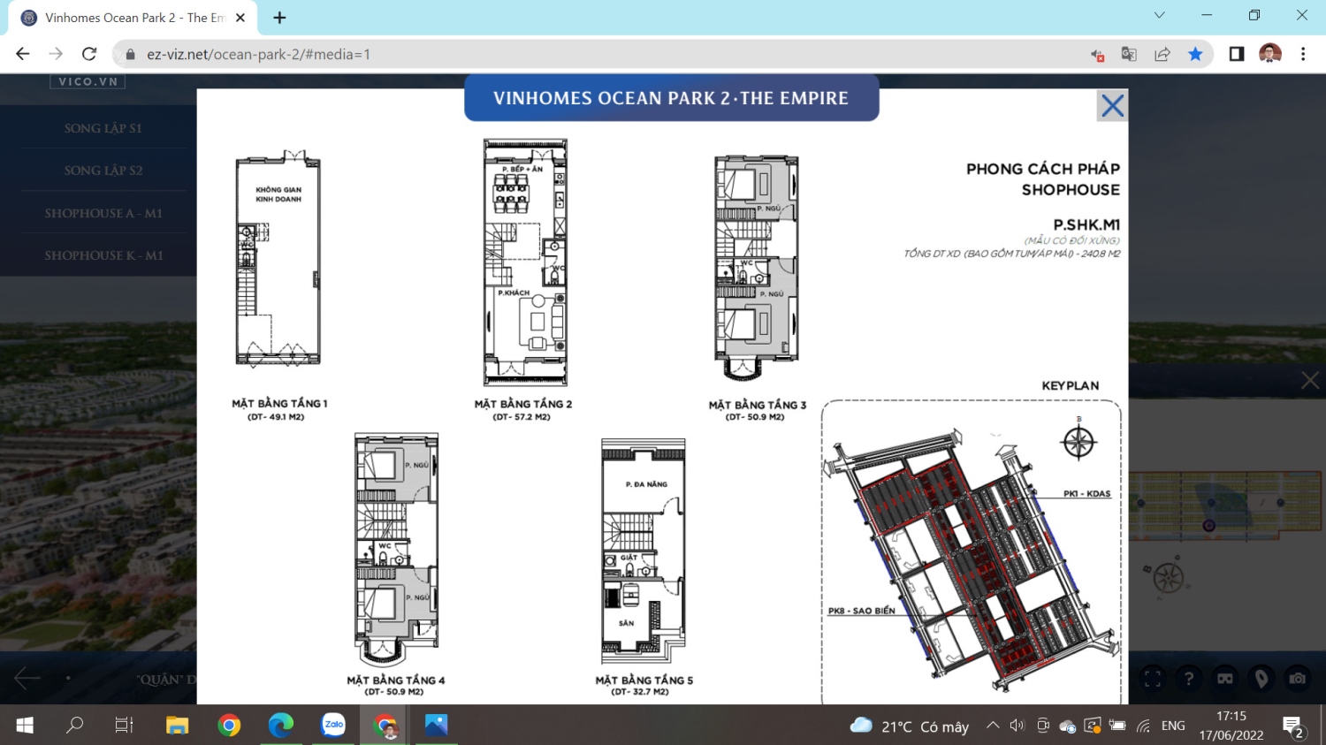Click the site lock icon
The image size is (1326, 745).
(131, 54)
